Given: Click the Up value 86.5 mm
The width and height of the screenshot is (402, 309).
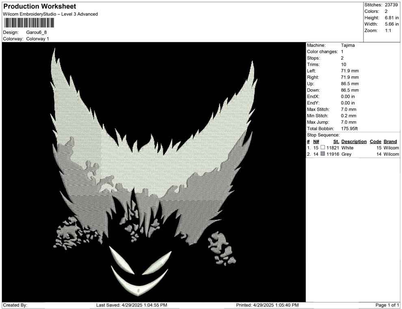Looking at the screenshot, I should pos(350,84).
